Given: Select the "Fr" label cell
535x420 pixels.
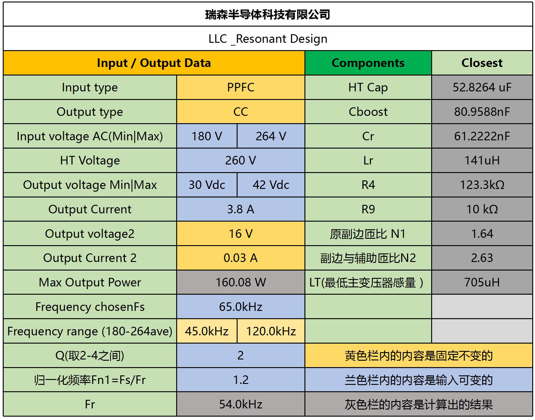Looking at the screenshot, I should pyautogui.click(x=90, y=404).
